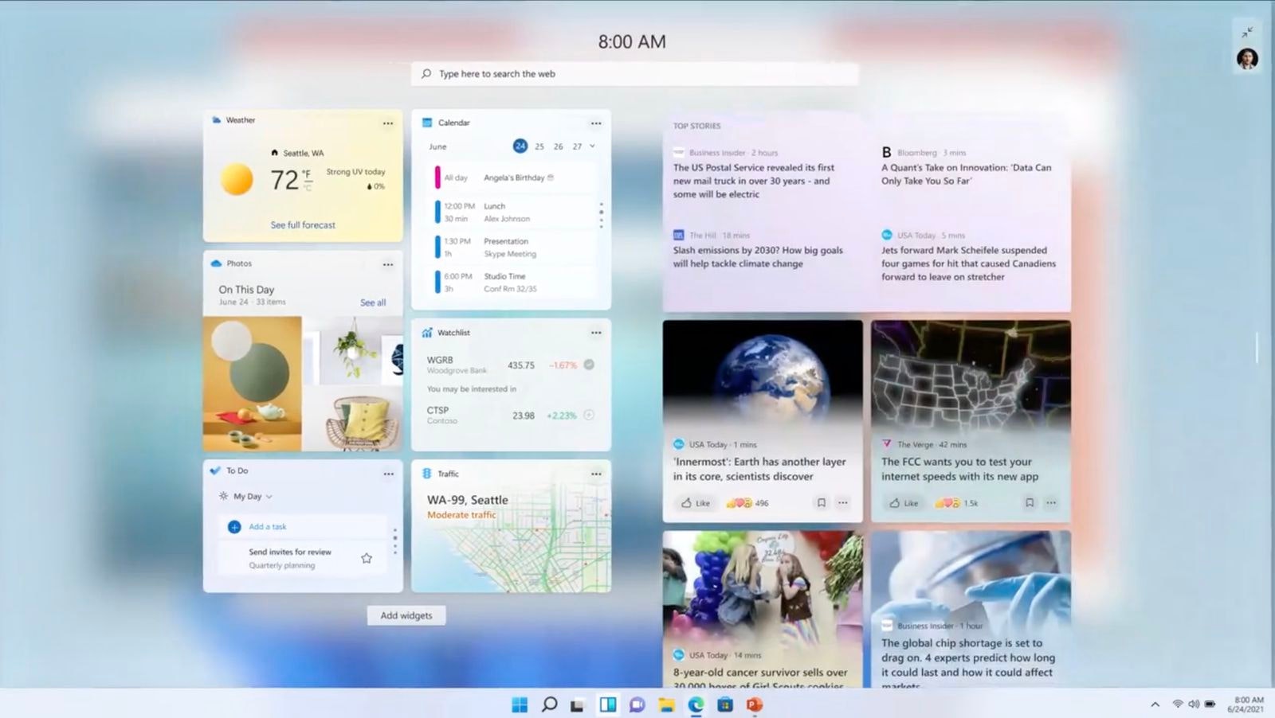The width and height of the screenshot is (1275, 718).
Task: Show hidden system tray icons
Action: [x=1154, y=704]
